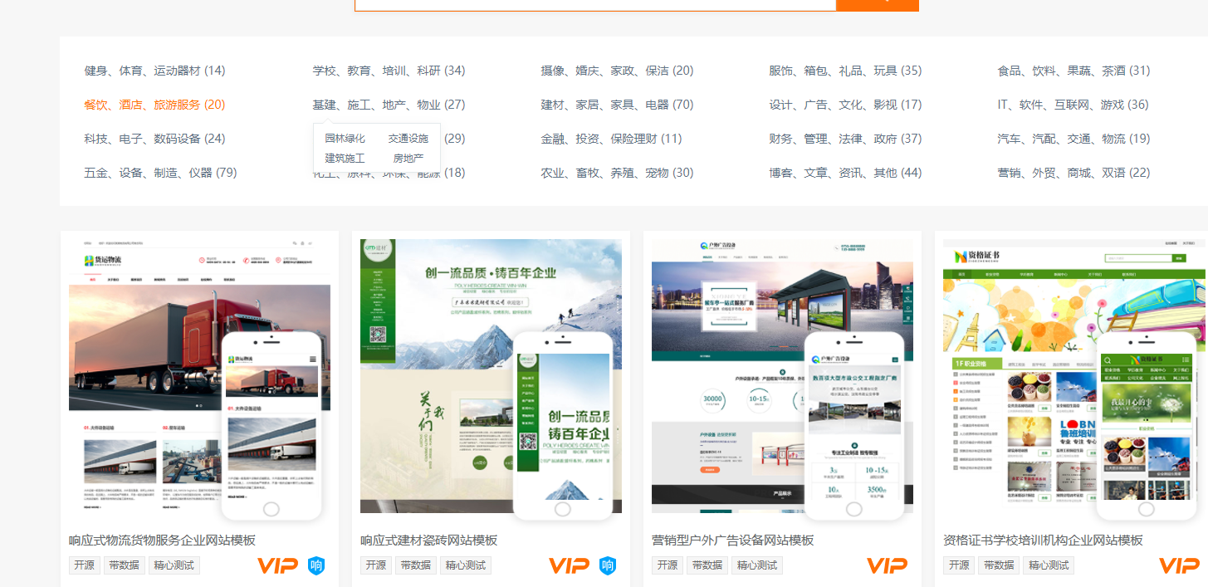This screenshot has width=1208, height=587.
Task: Click VIP badge on 资格证书学校培训机构 template card
Action: pos(1179,565)
